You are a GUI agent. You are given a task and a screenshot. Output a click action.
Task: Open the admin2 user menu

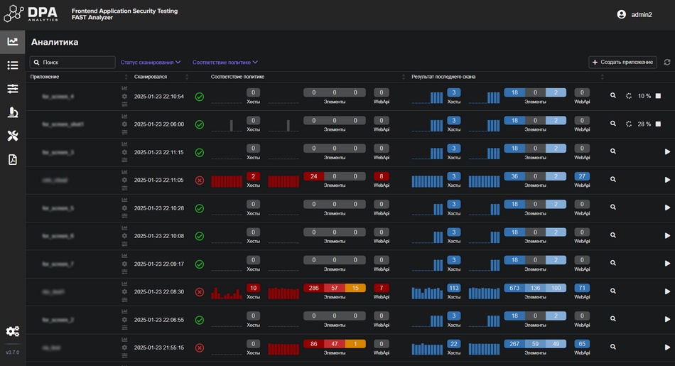(634, 14)
